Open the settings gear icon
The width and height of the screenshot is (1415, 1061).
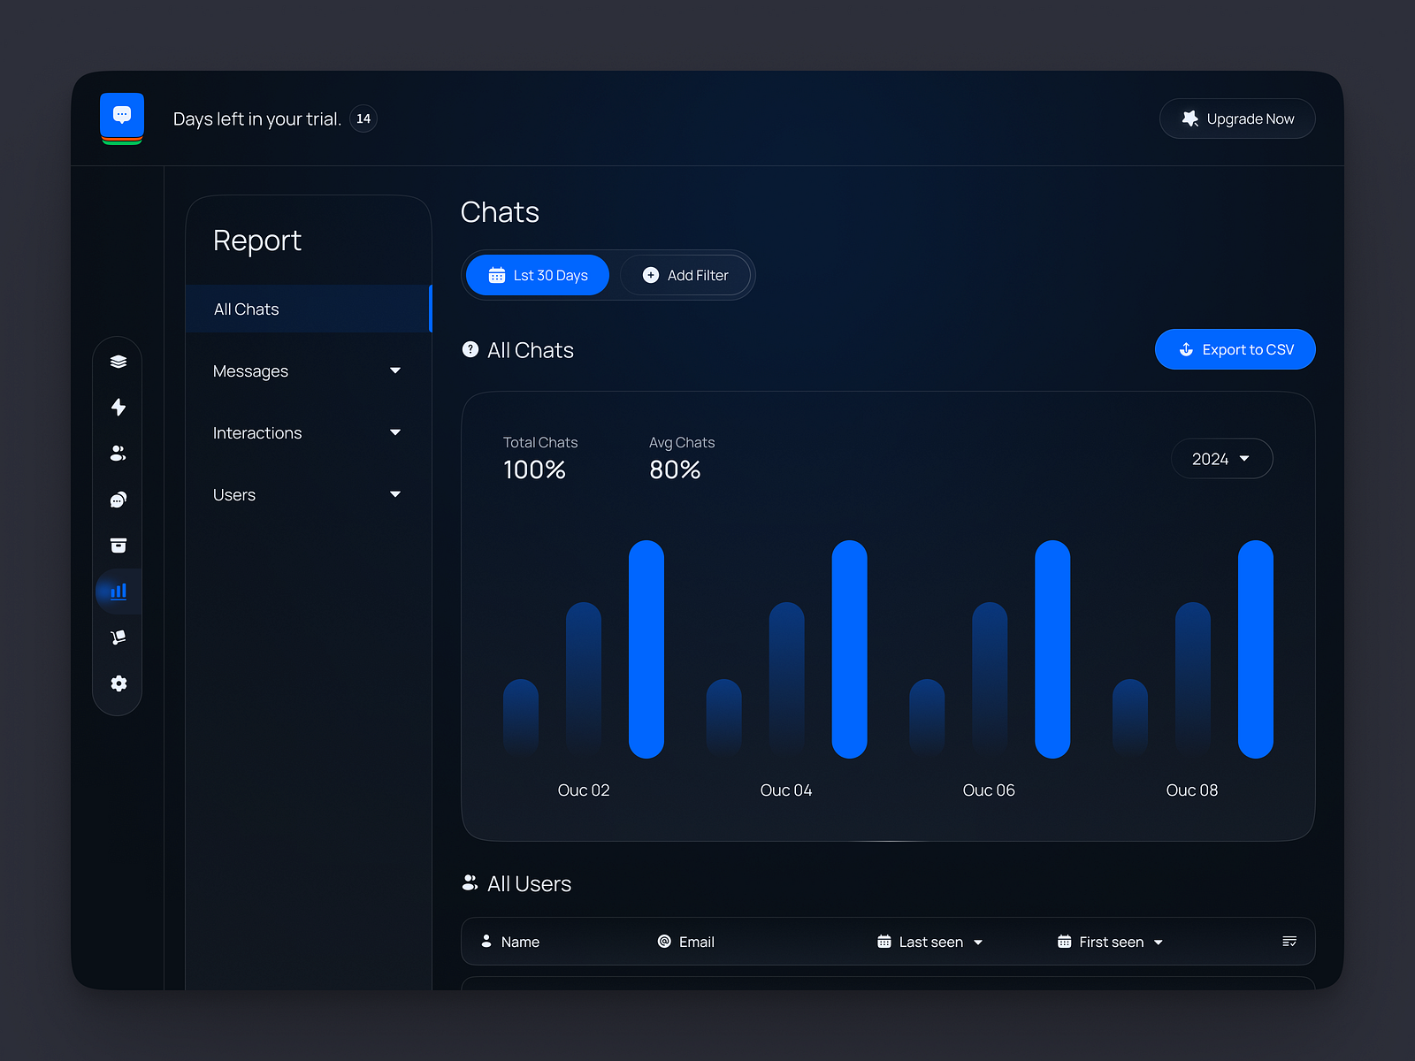pos(118,683)
